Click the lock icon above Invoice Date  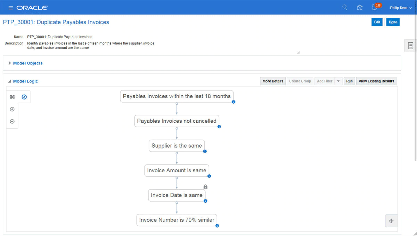pyautogui.click(x=205, y=187)
